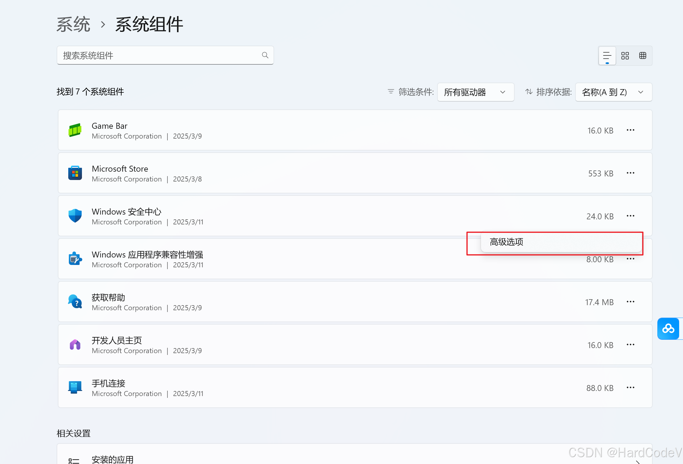The width and height of the screenshot is (683, 464).
Task: Click the floating blue cloud icon
Action: tap(668, 329)
